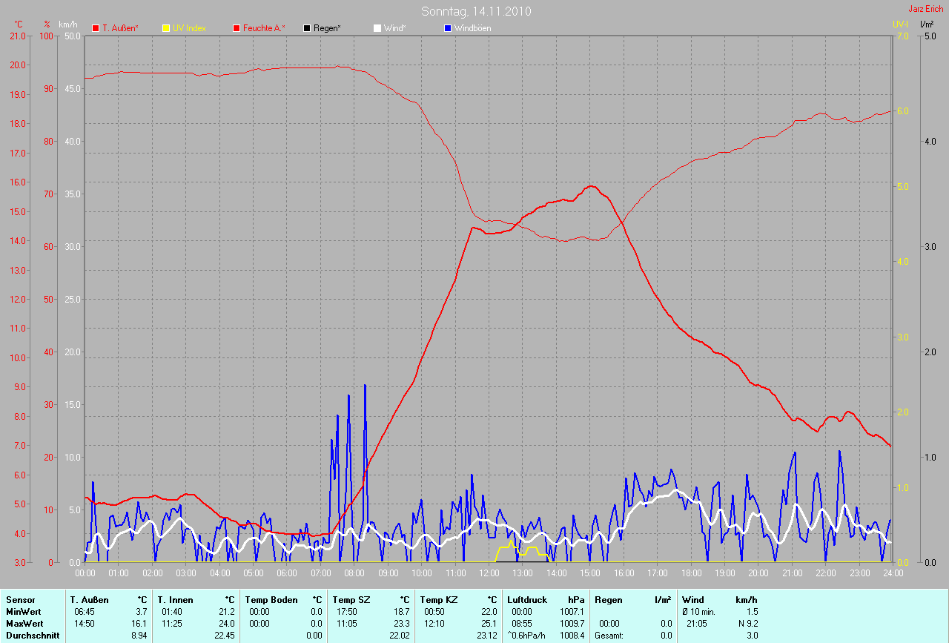This screenshot has width=949, height=643.
Task: Click the Temp KZ average '23.12'
Action: [x=486, y=636]
